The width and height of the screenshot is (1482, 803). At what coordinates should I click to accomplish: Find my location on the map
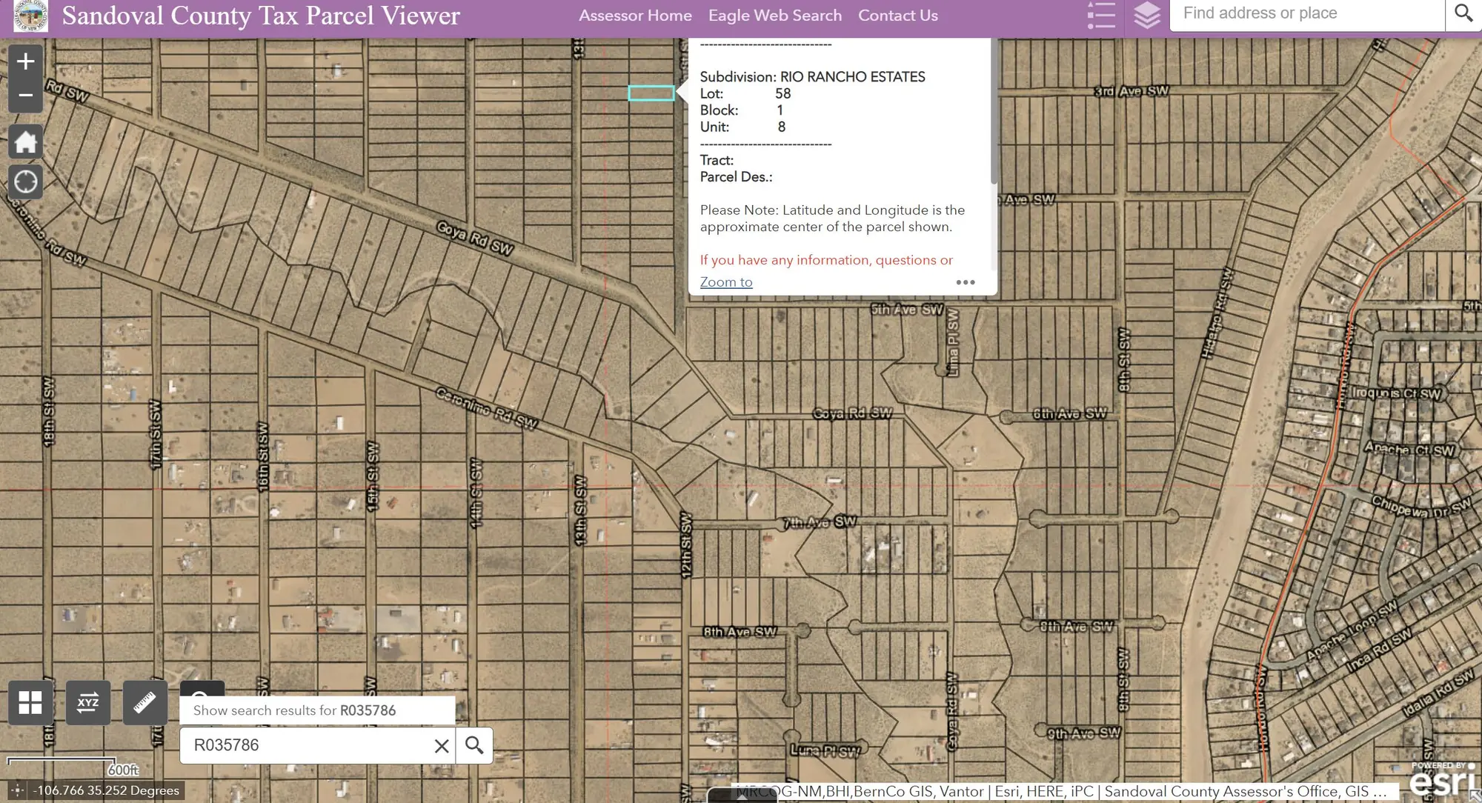[x=25, y=181]
